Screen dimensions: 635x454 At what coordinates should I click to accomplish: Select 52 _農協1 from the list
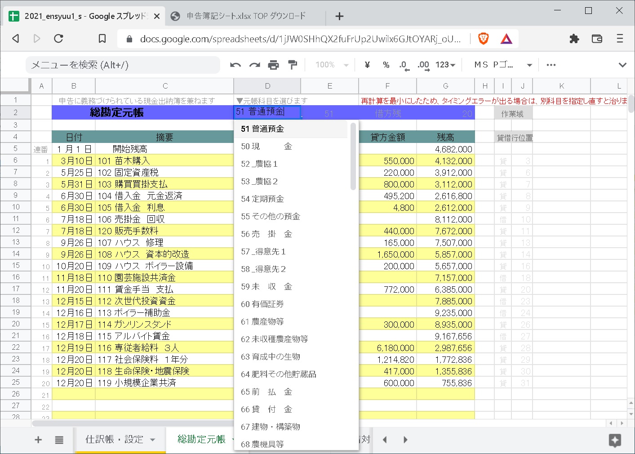tap(291, 164)
